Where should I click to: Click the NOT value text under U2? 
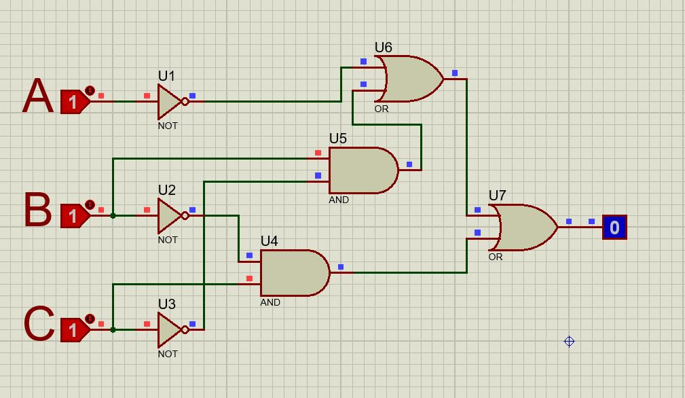168,240
